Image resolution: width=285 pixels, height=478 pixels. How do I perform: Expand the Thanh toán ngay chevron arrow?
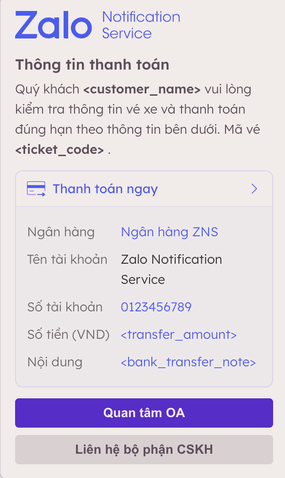(255, 189)
